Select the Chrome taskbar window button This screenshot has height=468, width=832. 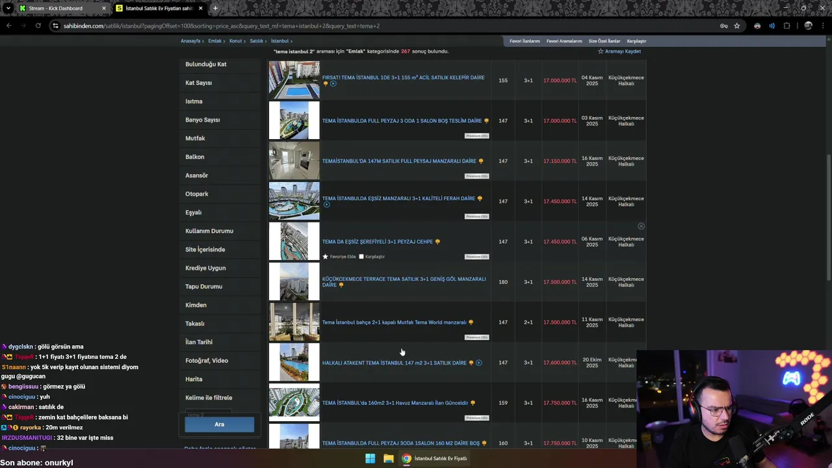click(x=434, y=458)
